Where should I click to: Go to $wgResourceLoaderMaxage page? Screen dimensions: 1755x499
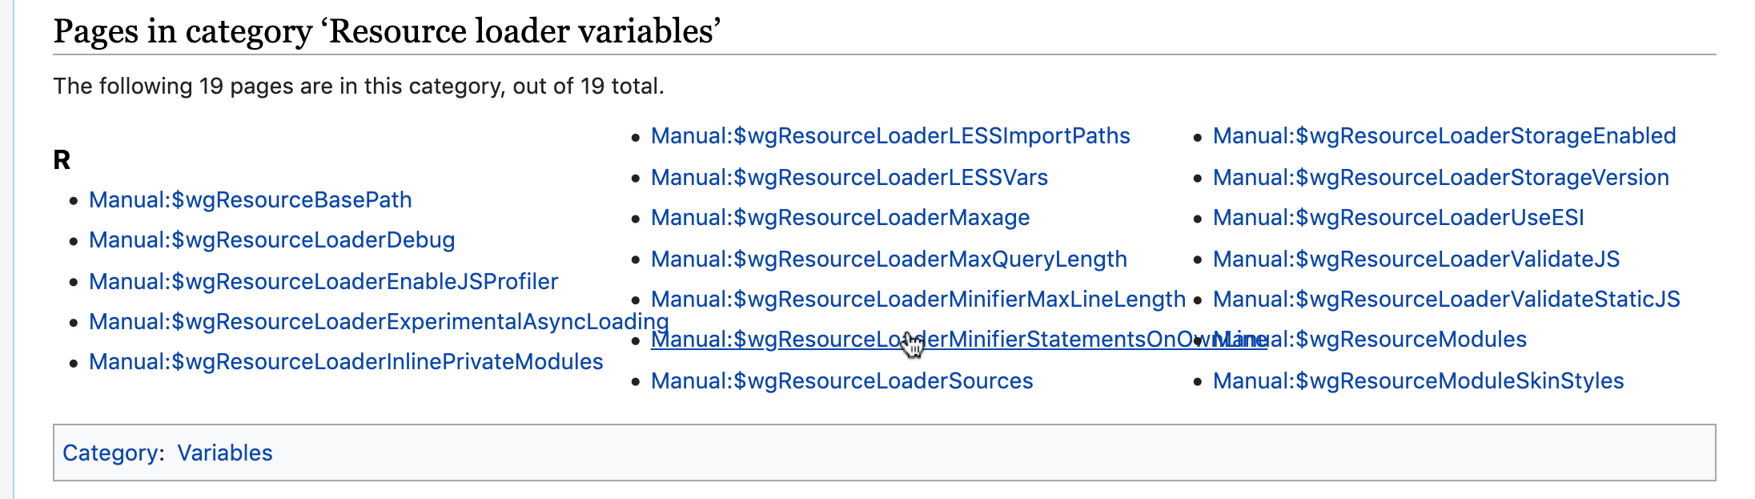click(x=840, y=218)
